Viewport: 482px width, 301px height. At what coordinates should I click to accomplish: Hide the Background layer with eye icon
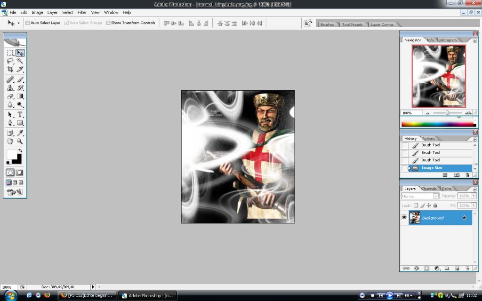[x=404, y=218]
